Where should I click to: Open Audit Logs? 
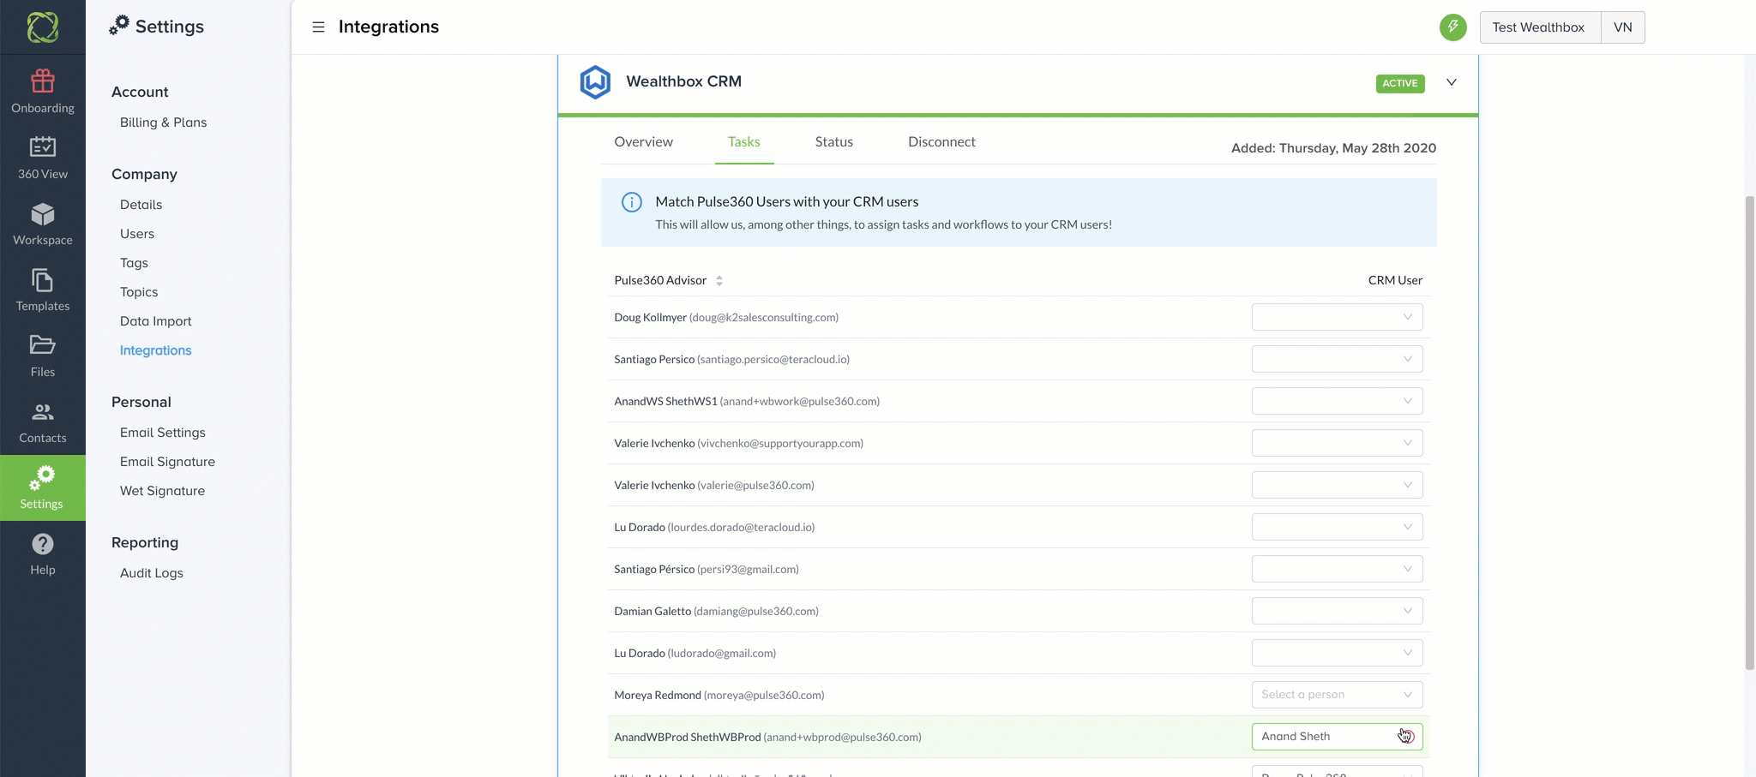[x=152, y=573]
